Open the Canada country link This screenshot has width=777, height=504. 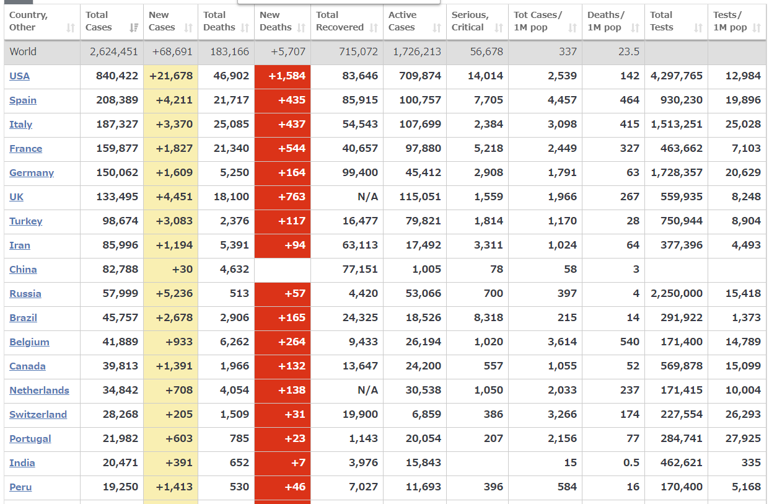27,366
